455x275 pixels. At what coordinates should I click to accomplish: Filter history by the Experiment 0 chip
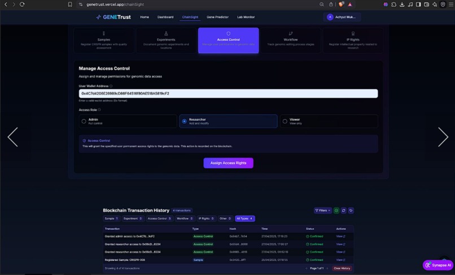133,219
